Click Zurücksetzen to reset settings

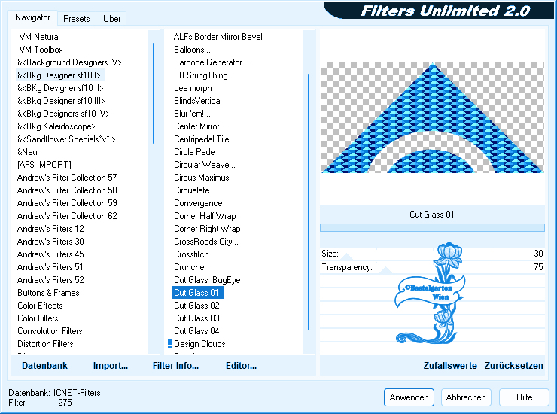(513, 366)
